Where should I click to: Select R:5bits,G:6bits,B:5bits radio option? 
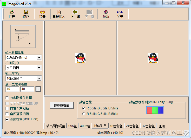click(x=84, y=108)
